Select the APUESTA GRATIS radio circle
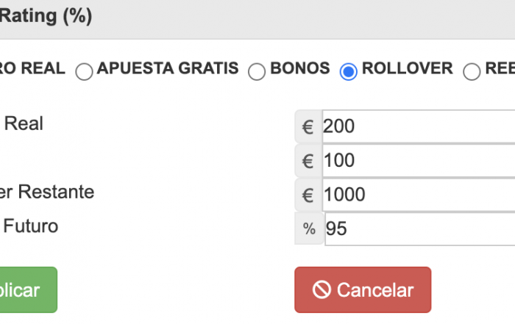The height and width of the screenshot is (324, 515). 84,71
